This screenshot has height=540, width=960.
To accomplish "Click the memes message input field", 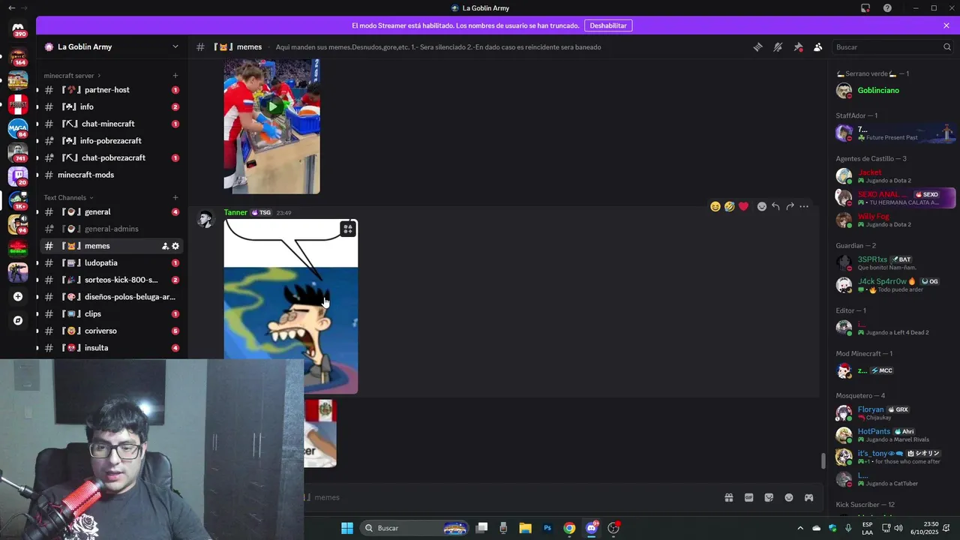I will tap(510, 497).
